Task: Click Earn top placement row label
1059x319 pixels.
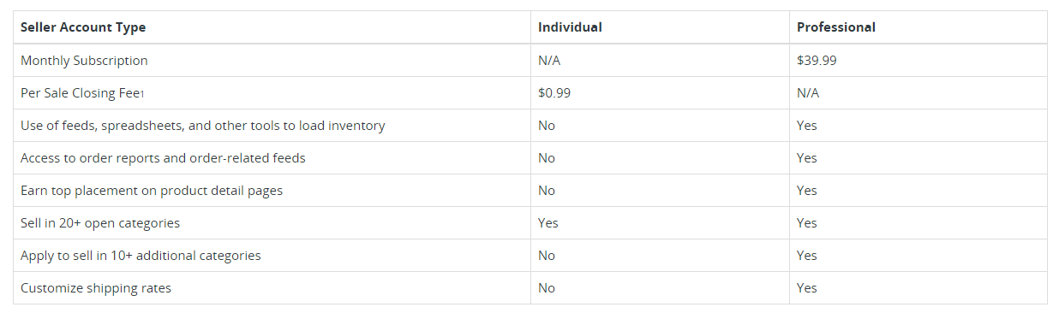Action: click(152, 191)
